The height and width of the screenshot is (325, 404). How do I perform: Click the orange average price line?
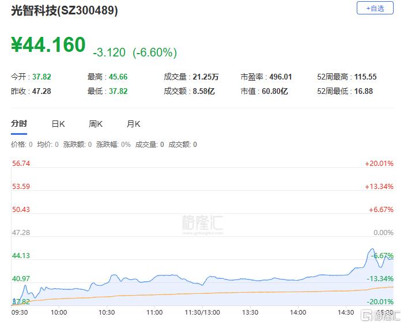pos(202,293)
